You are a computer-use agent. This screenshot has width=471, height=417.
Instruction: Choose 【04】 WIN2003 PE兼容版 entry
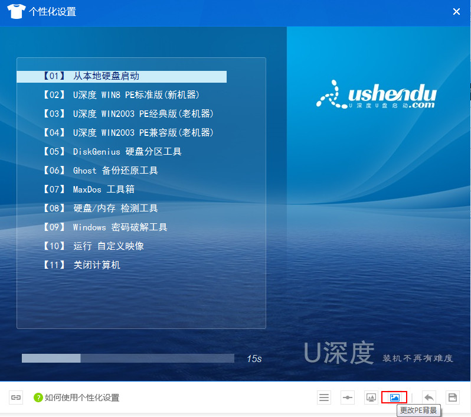[x=127, y=133]
